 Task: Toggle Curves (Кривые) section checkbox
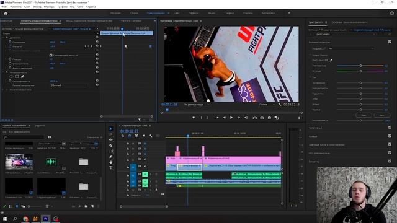point(390,136)
